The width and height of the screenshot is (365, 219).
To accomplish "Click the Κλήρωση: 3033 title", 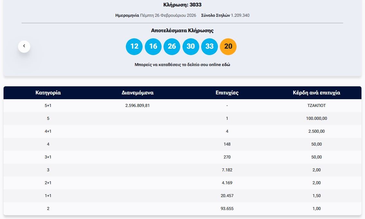I will tap(182, 5).
